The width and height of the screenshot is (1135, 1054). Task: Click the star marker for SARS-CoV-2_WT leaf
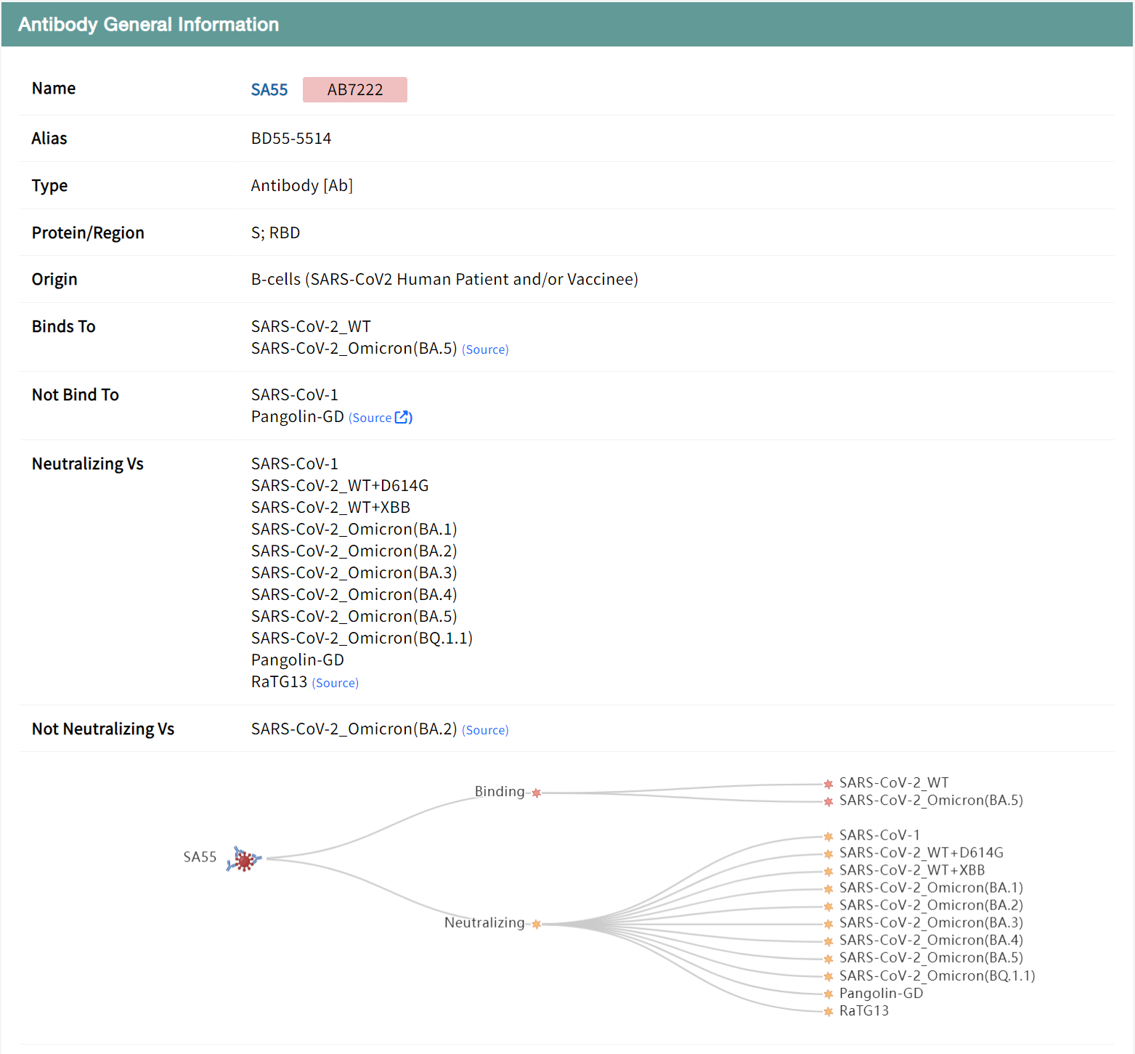[x=829, y=784]
